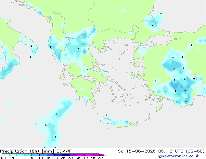Screen dimensions: 206x159
Task: Click the '30' legend scale label
Action: (x=71, y=158)
